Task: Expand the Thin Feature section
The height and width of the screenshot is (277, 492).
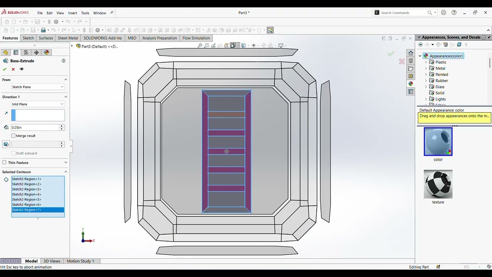Action: click(x=66, y=162)
